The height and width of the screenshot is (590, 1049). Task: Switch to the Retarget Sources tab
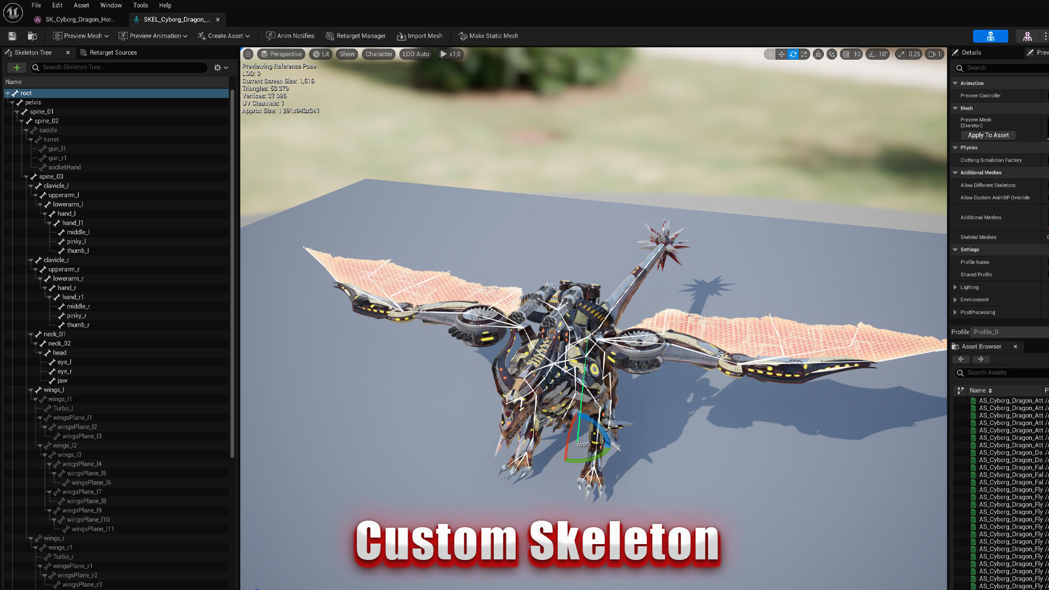108,53
